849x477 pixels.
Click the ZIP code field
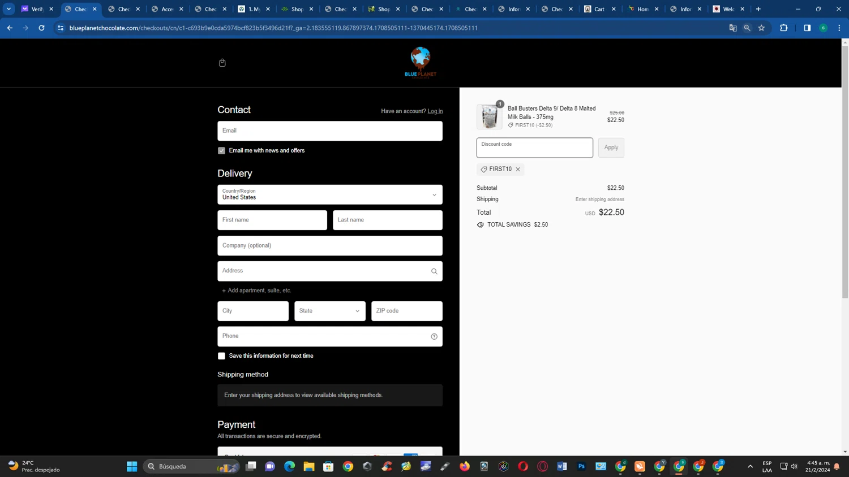point(407,311)
